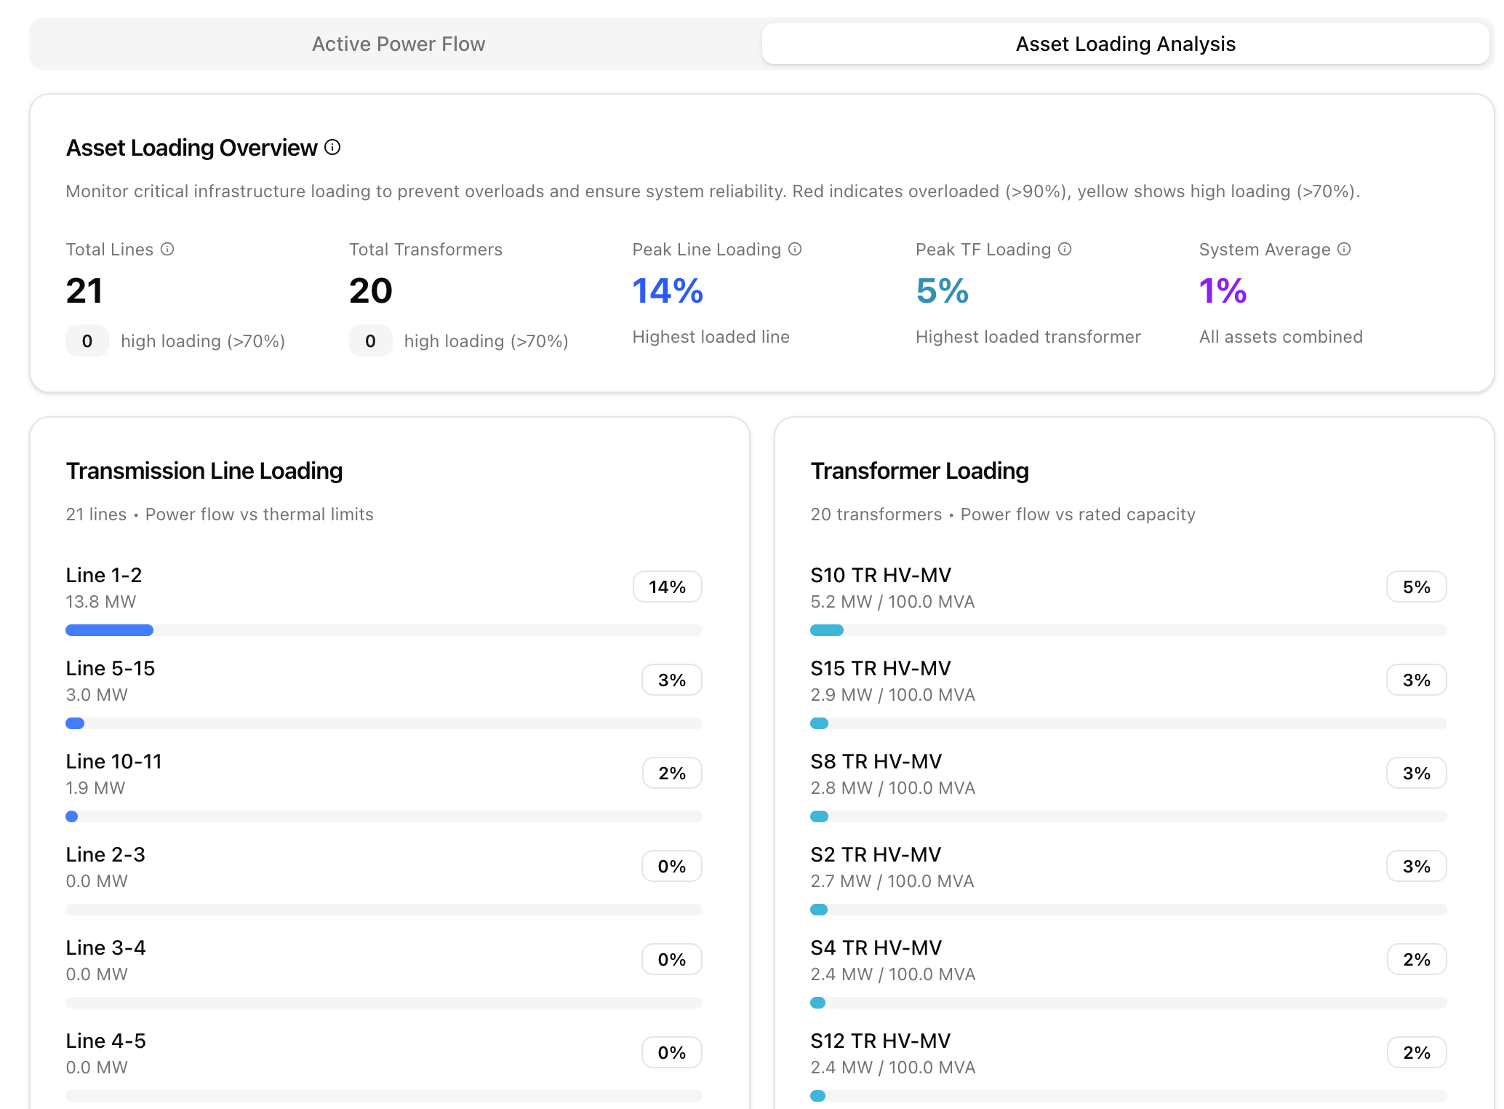The image size is (1504, 1109).
Task: Switch to the Asset Loading Analysis tab
Action: [1125, 44]
